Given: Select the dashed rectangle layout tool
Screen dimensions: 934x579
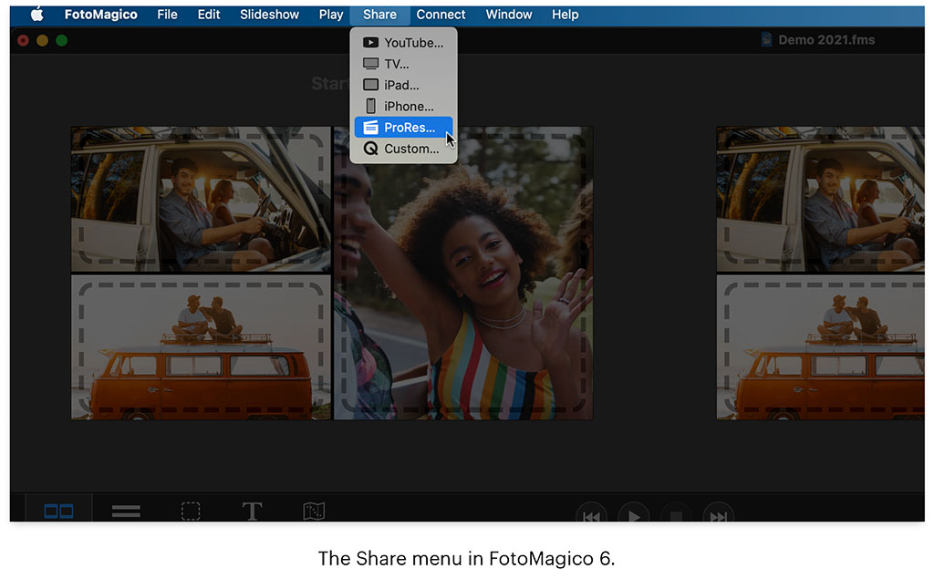Looking at the screenshot, I should [191, 512].
